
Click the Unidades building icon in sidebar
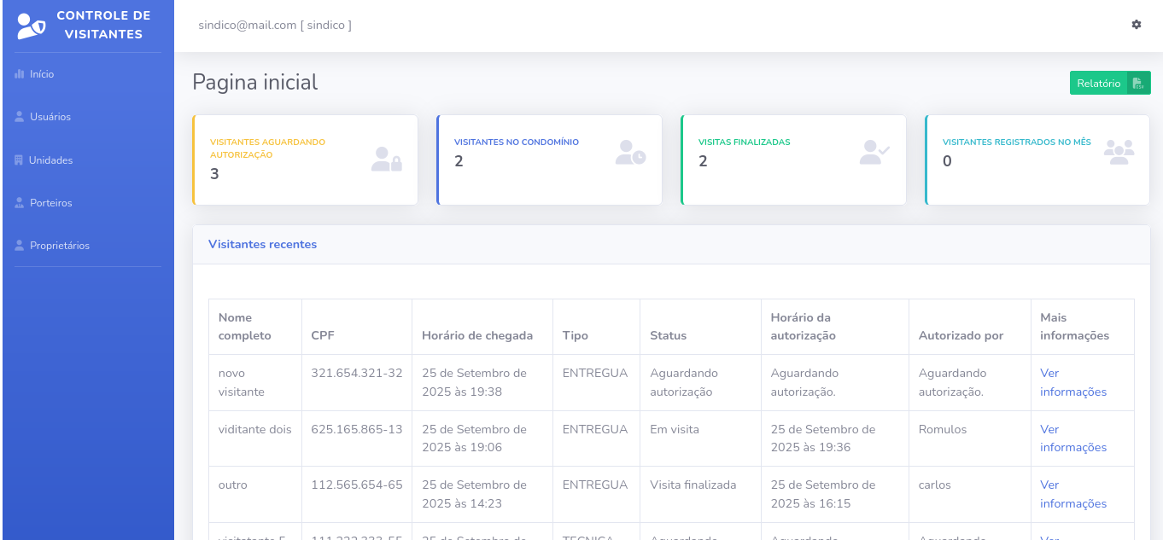(x=20, y=160)
